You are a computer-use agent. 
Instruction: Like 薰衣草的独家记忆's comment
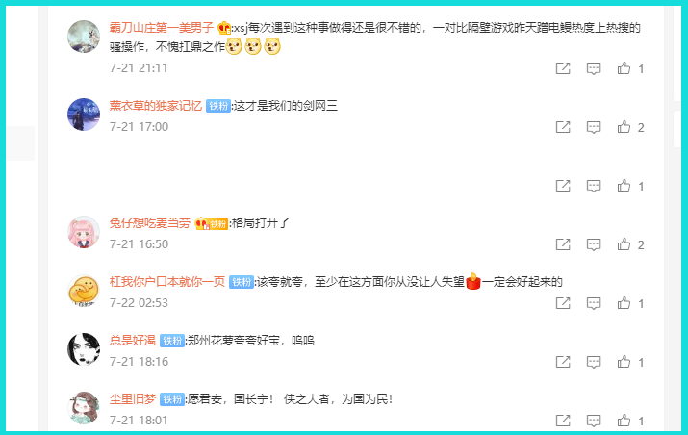pos(624,127)
